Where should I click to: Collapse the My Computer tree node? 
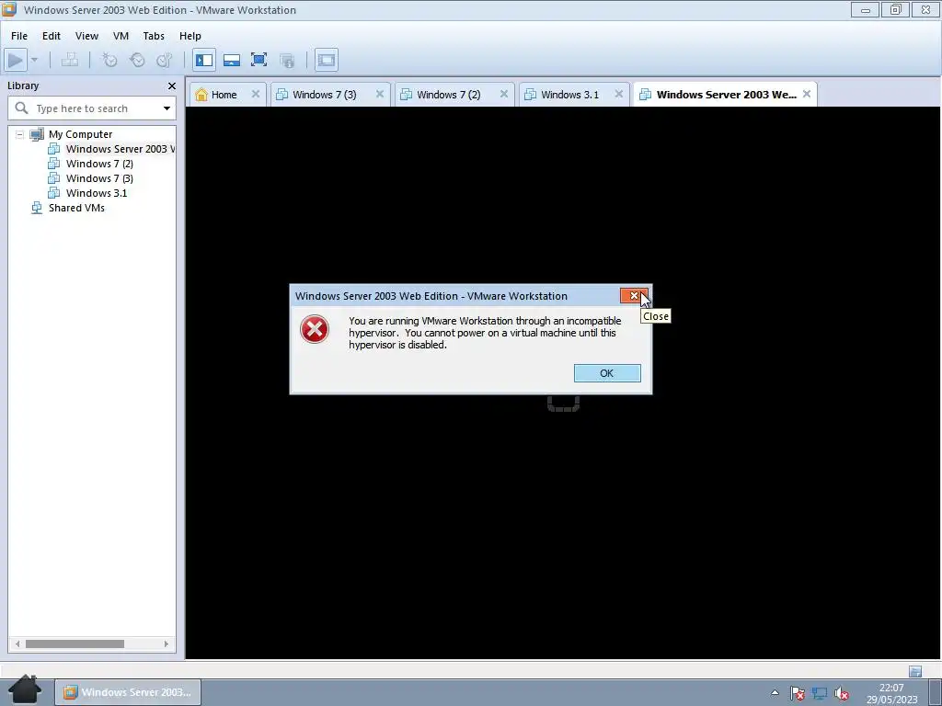20,134
